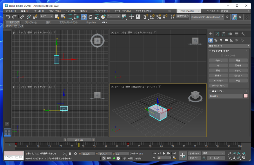Open the モディファイヤ(M) menu
The height and width of the screenshot is (165, 254).
pos(101,11)
